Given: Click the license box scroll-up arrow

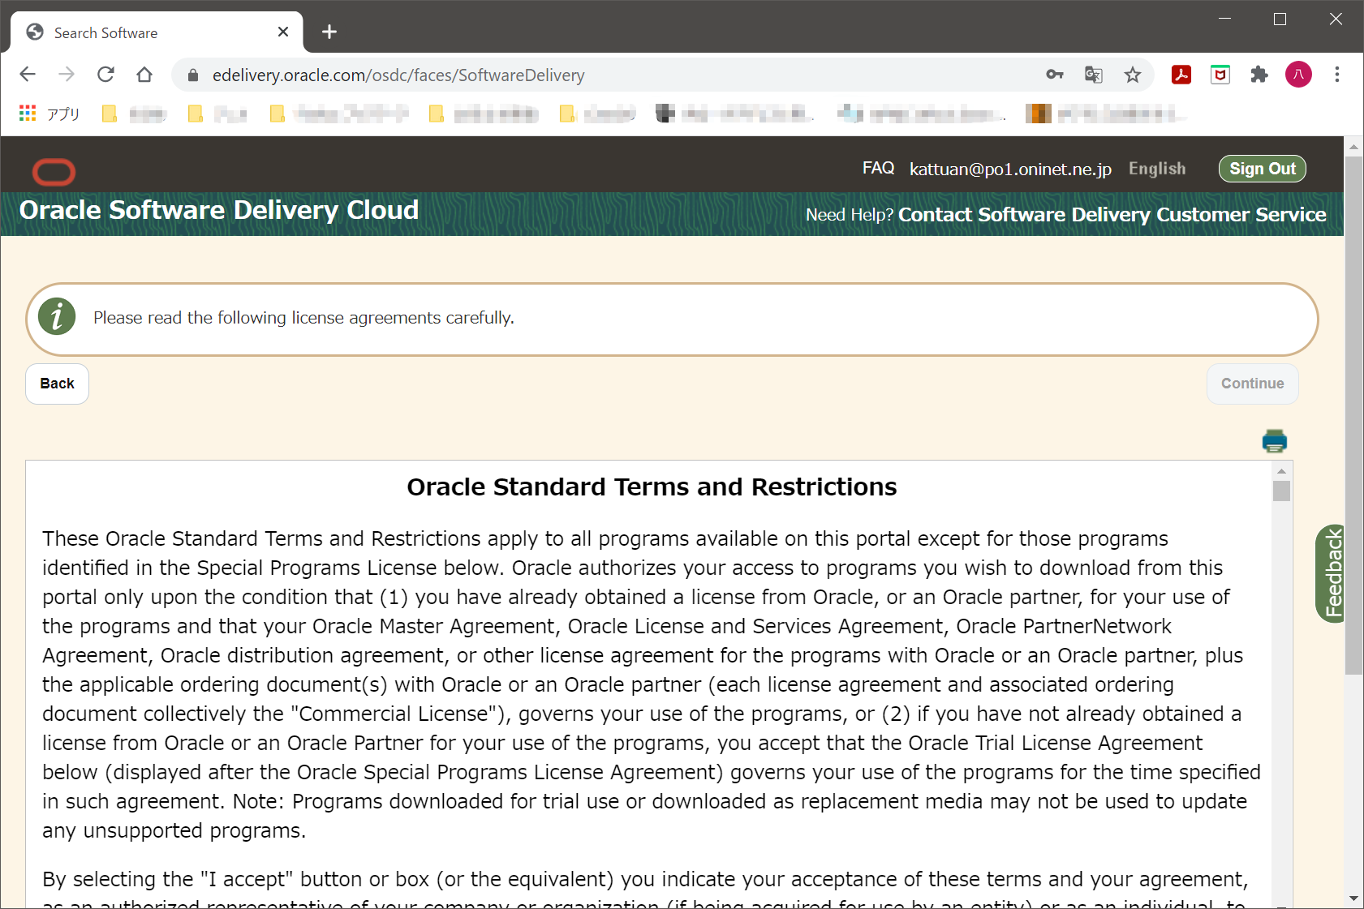Looking at the screenshot, I should click(x=1281, y=470).
